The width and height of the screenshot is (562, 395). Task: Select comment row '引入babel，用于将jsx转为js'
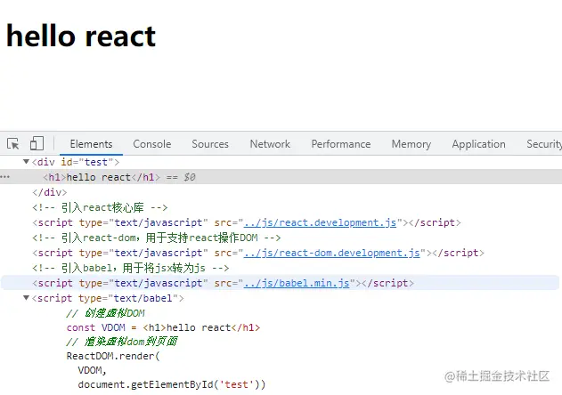(130, 268)
